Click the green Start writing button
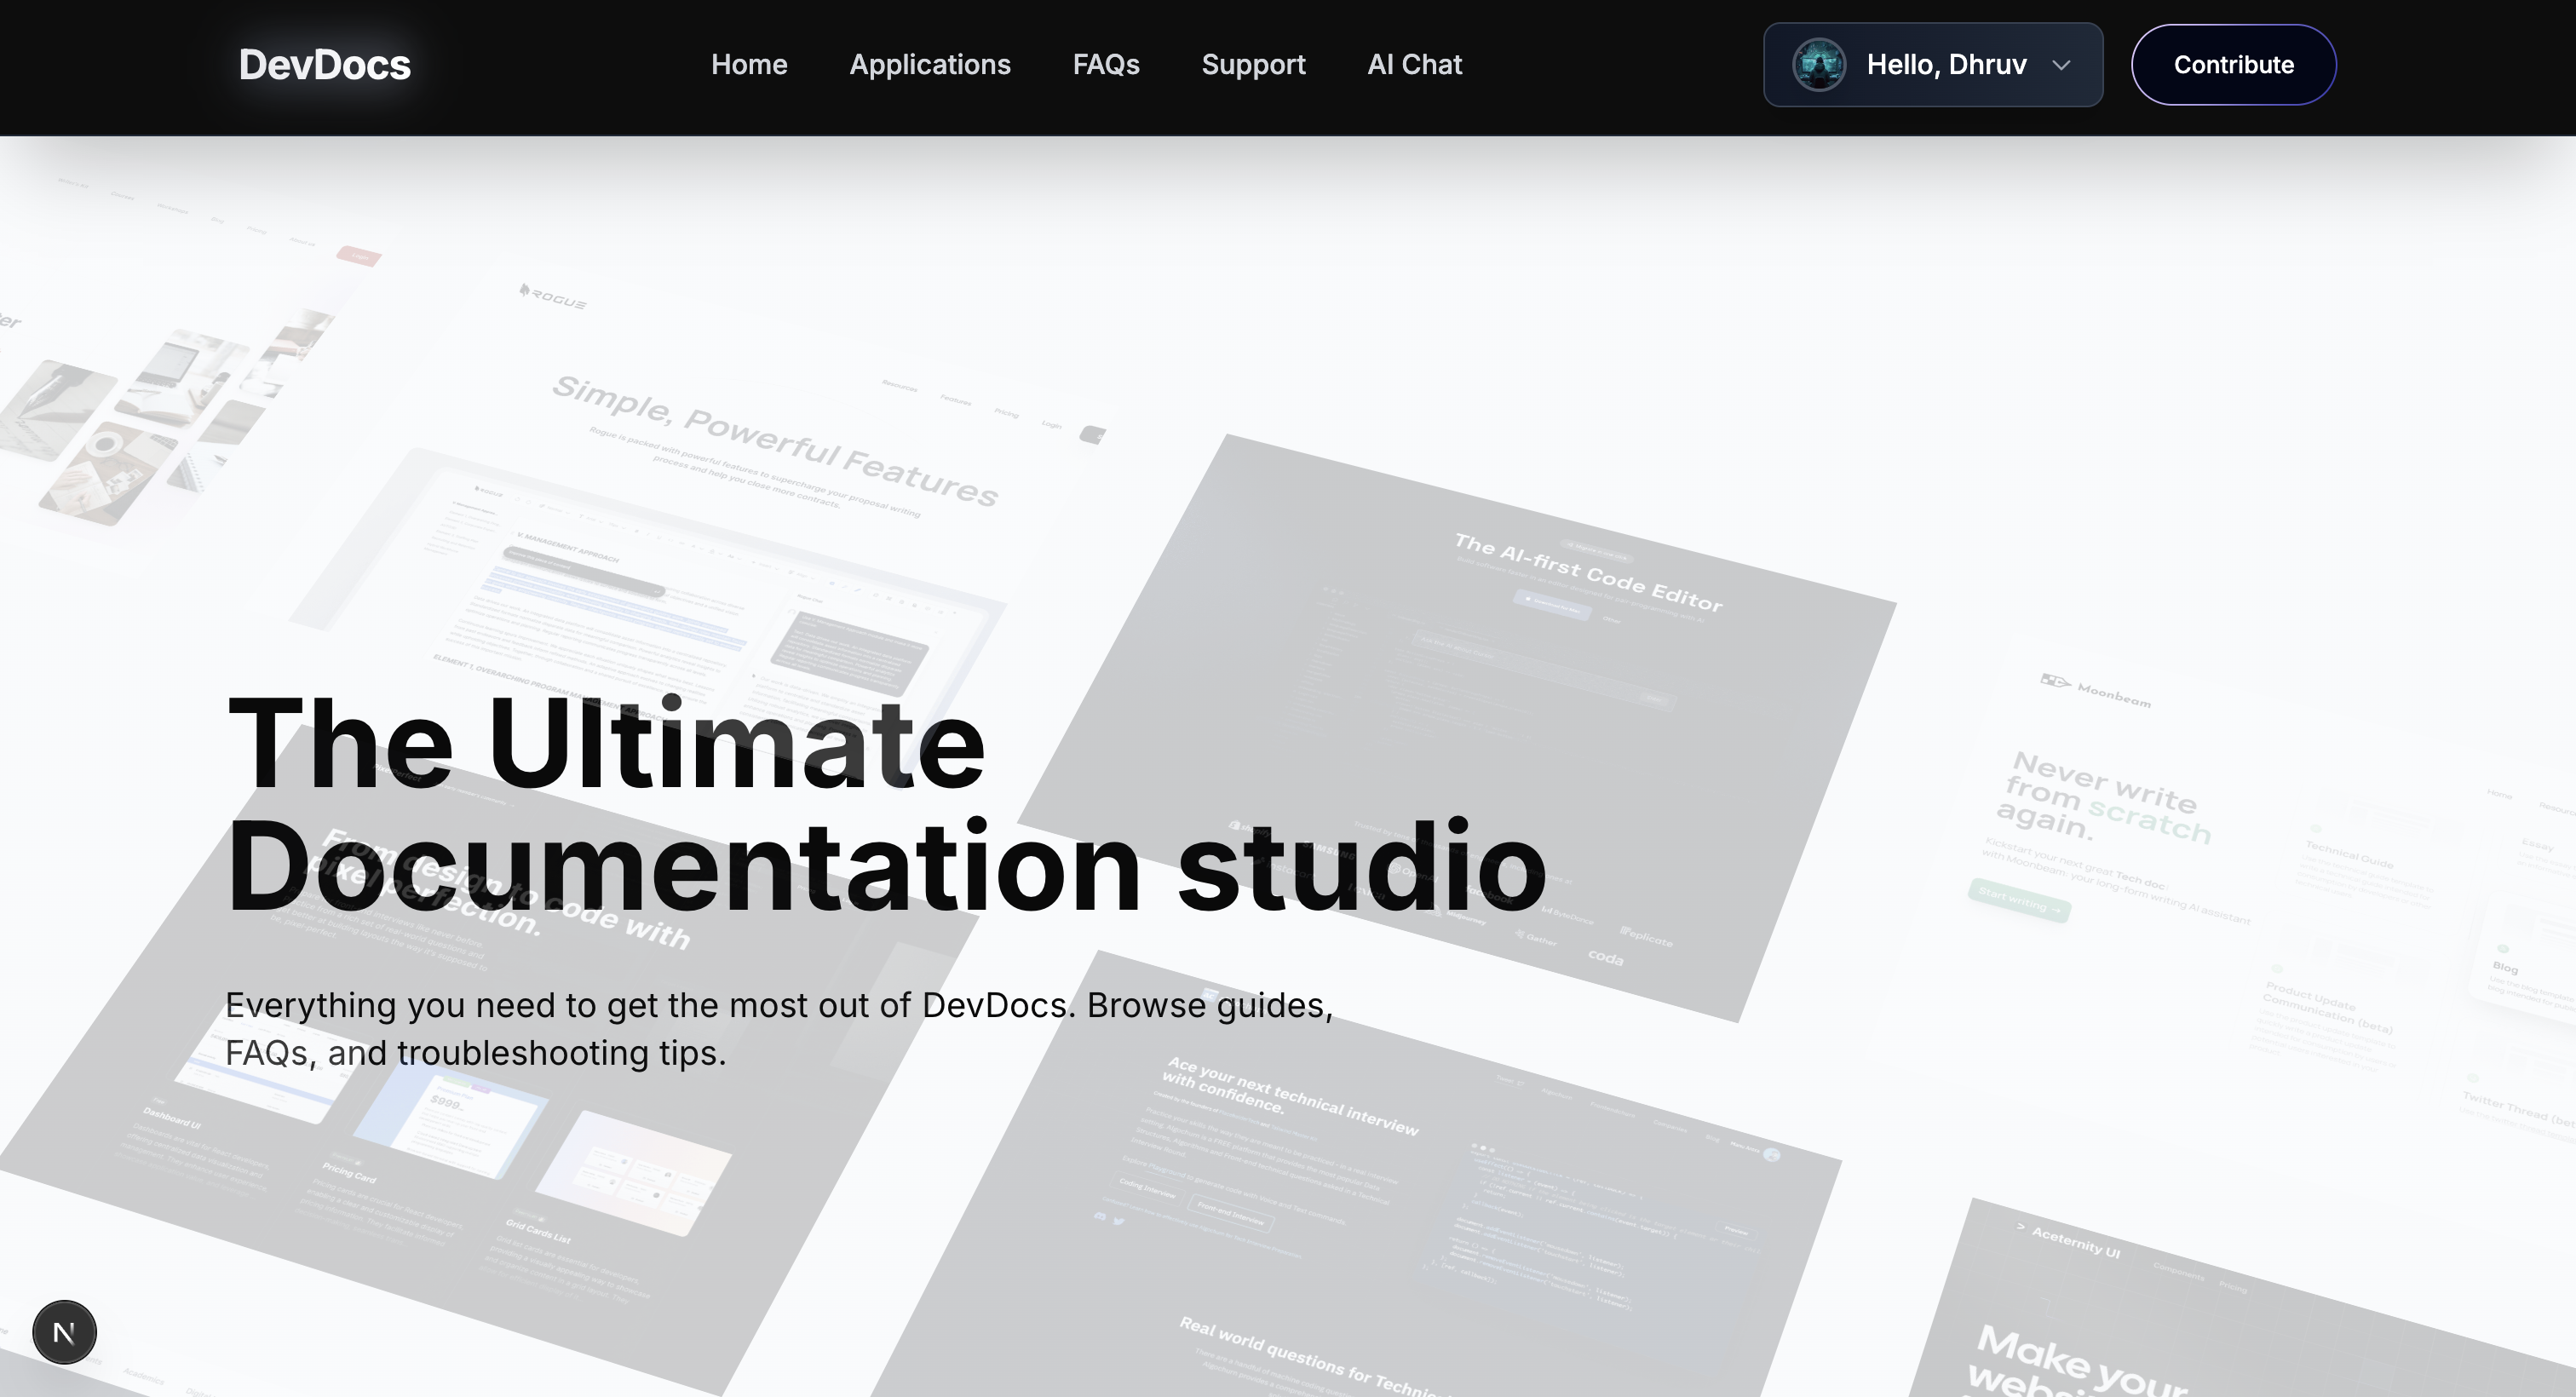The width and height of the screenshot is (2576, 1397). click(x=2019, y=902)
